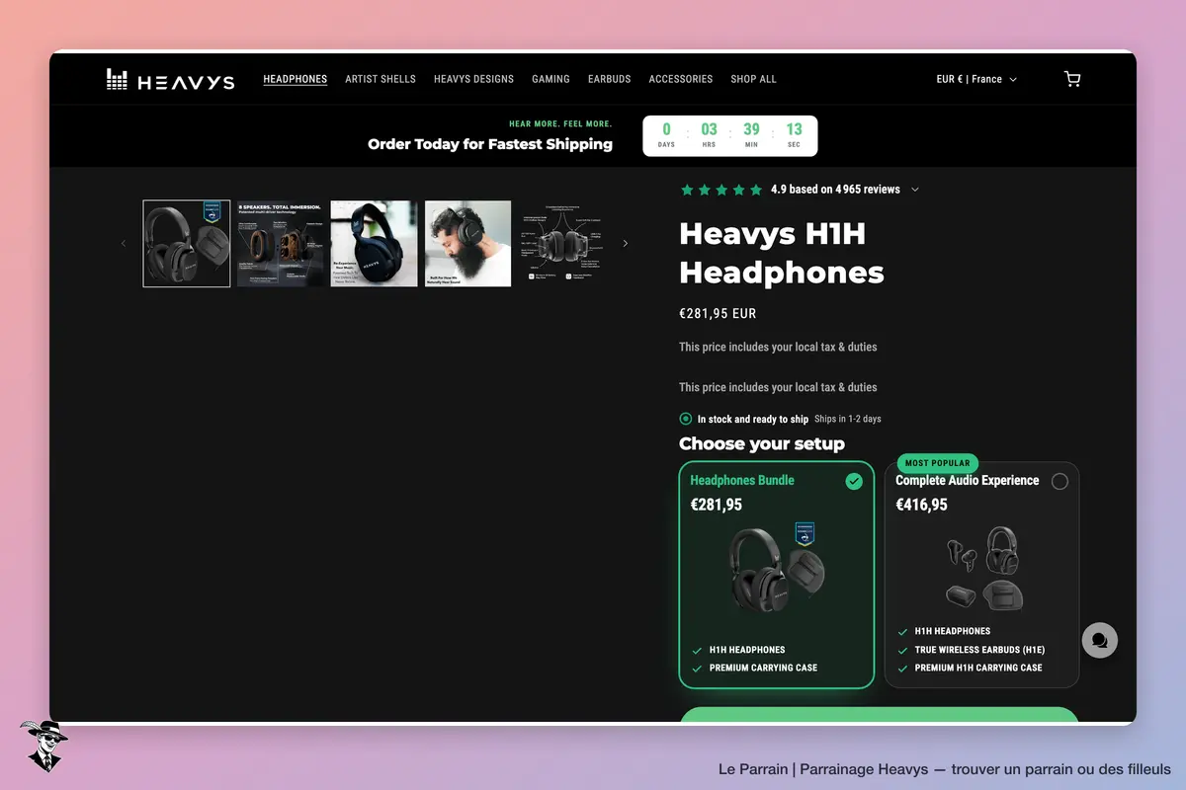1186x790 pixels.
Task: Show next product thumbnails
Action: coord(625,244)
